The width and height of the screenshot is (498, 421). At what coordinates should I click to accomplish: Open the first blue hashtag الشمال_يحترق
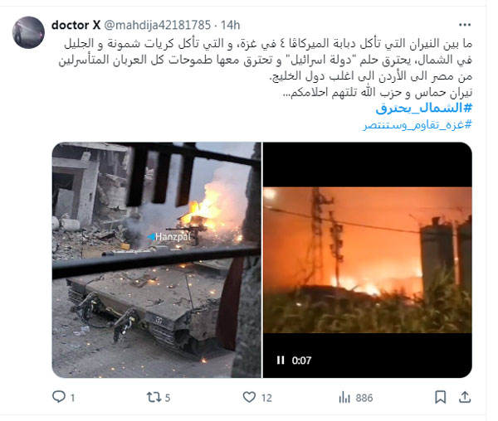point(423,108)
